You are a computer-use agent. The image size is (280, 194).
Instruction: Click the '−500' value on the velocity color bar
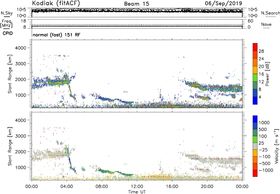(x=265, y=163)
